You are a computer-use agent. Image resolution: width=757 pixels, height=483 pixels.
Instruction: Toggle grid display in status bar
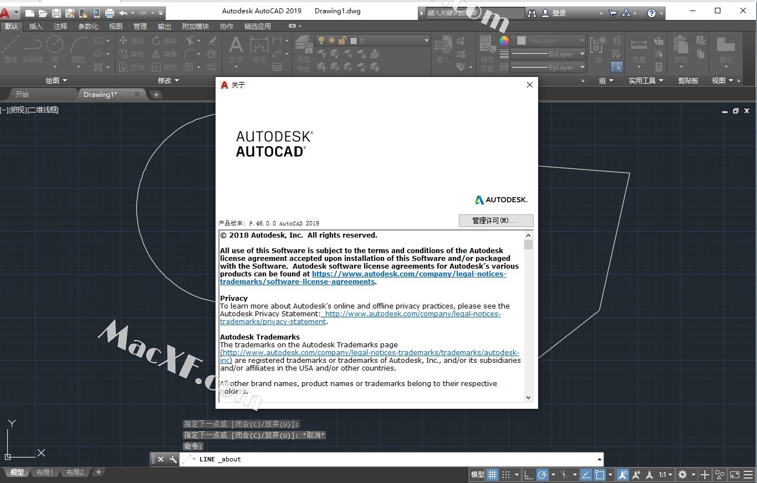pos(492,475)
